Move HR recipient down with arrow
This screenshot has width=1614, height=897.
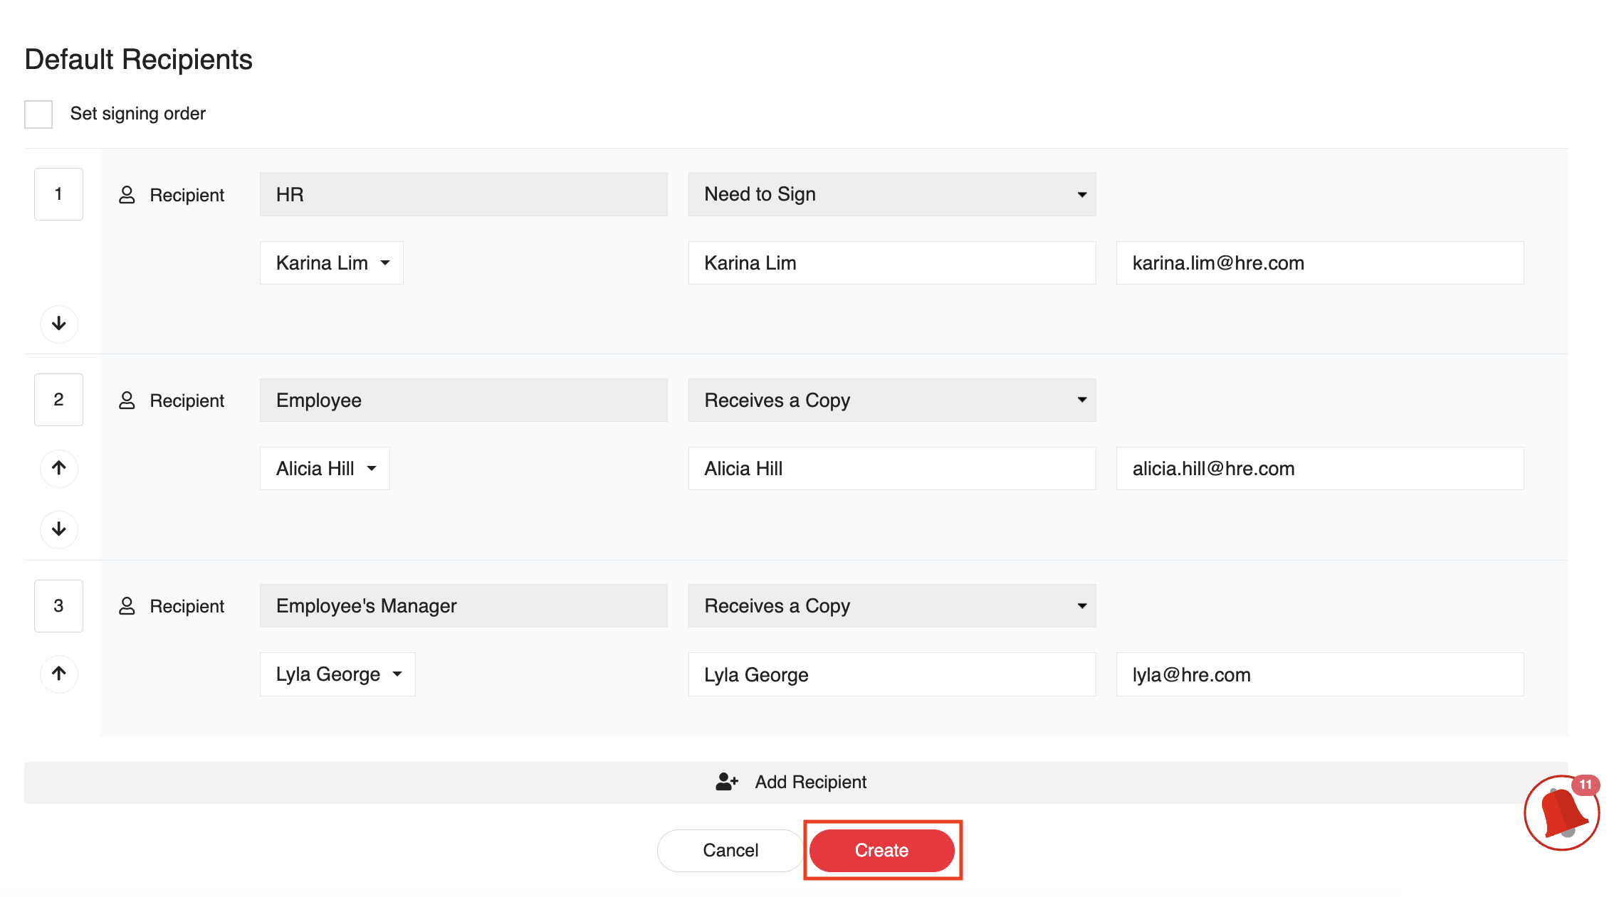59,324
